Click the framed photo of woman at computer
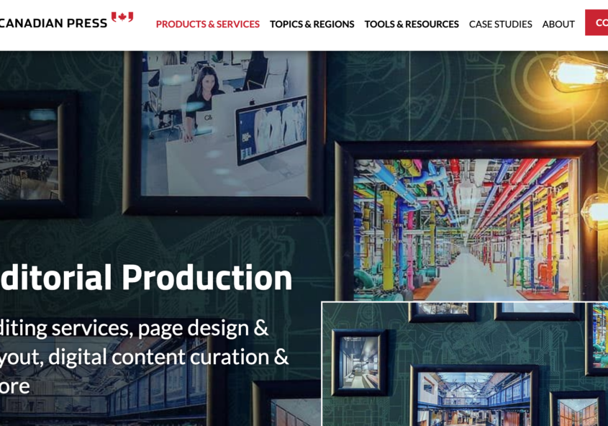608x426 pixels. click(223, 122)
